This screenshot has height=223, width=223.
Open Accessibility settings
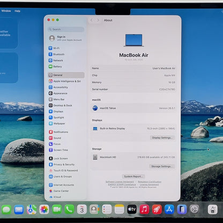(58, 87)
